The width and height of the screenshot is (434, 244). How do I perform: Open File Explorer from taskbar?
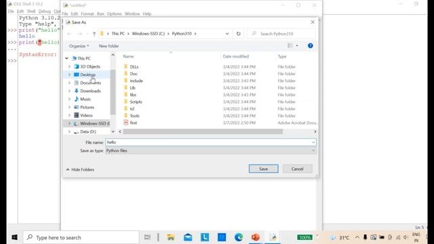click(x=171, y=237)
